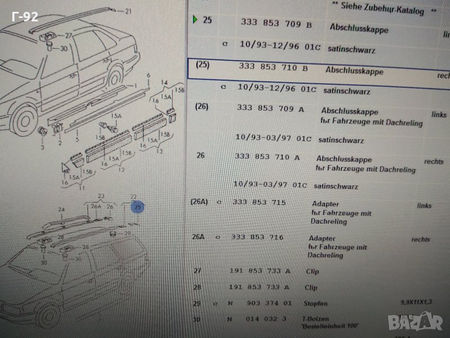Select callout 24 on the lower roof rail
The height and width of the screenshot is (338, 450).
(61, 210)
